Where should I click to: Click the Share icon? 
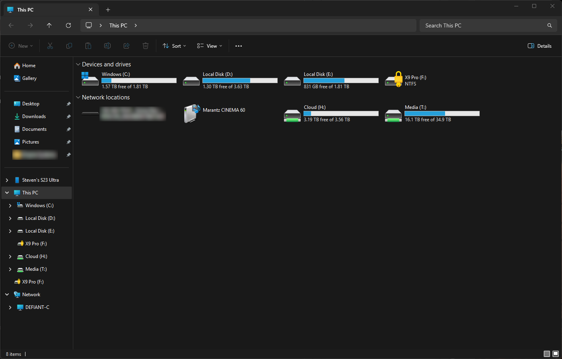pyautogui.click(x=126, y=46)
